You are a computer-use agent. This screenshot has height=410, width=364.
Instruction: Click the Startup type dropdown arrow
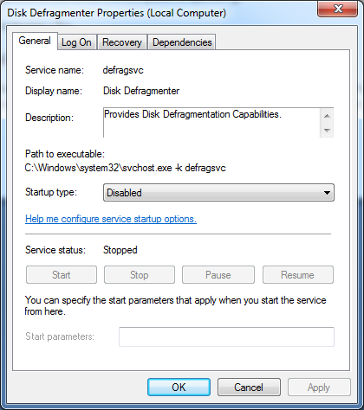[327, 193]
